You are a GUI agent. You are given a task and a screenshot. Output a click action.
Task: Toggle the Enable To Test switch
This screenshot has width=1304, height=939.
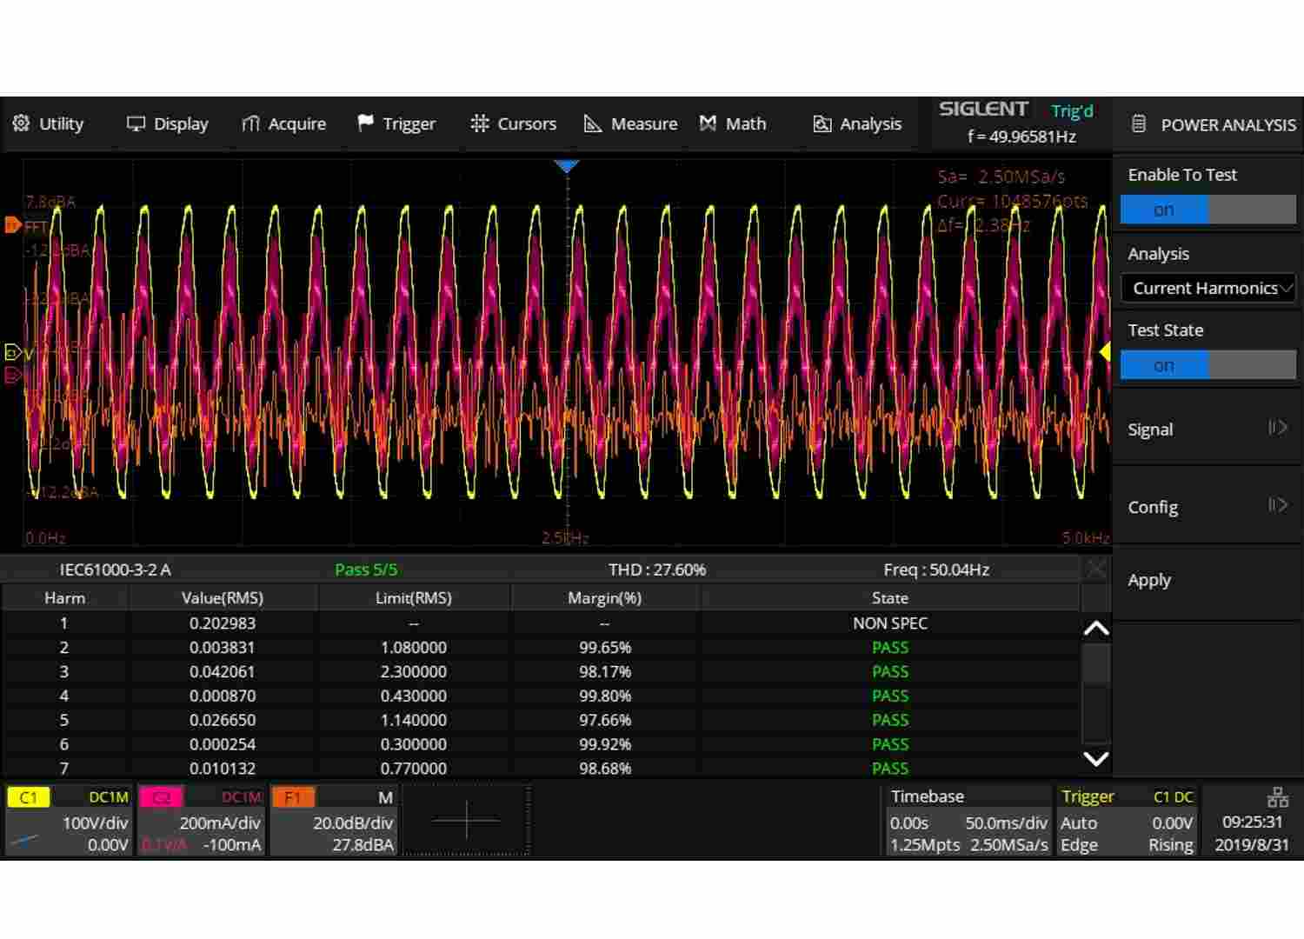(1208, 210)
